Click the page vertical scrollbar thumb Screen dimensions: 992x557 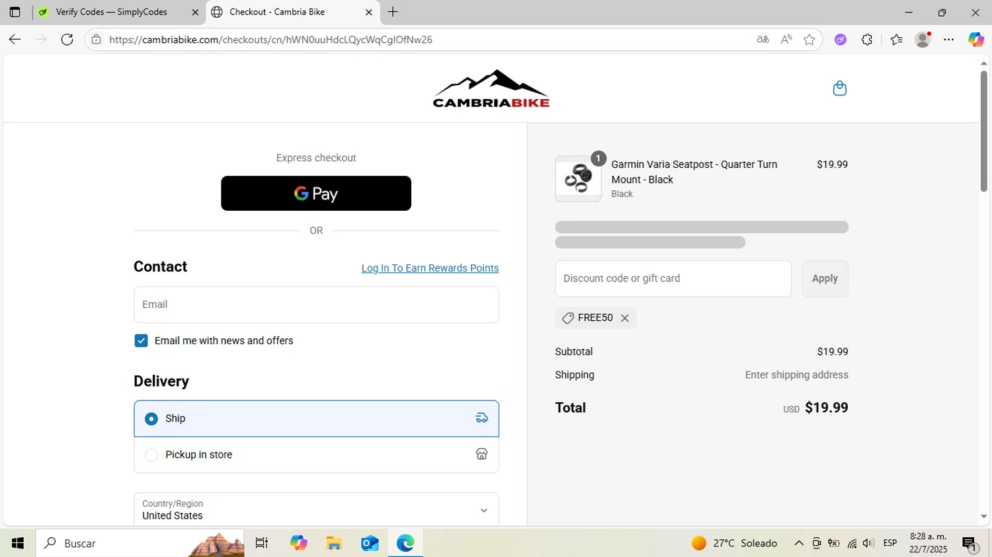pos(983,131)
